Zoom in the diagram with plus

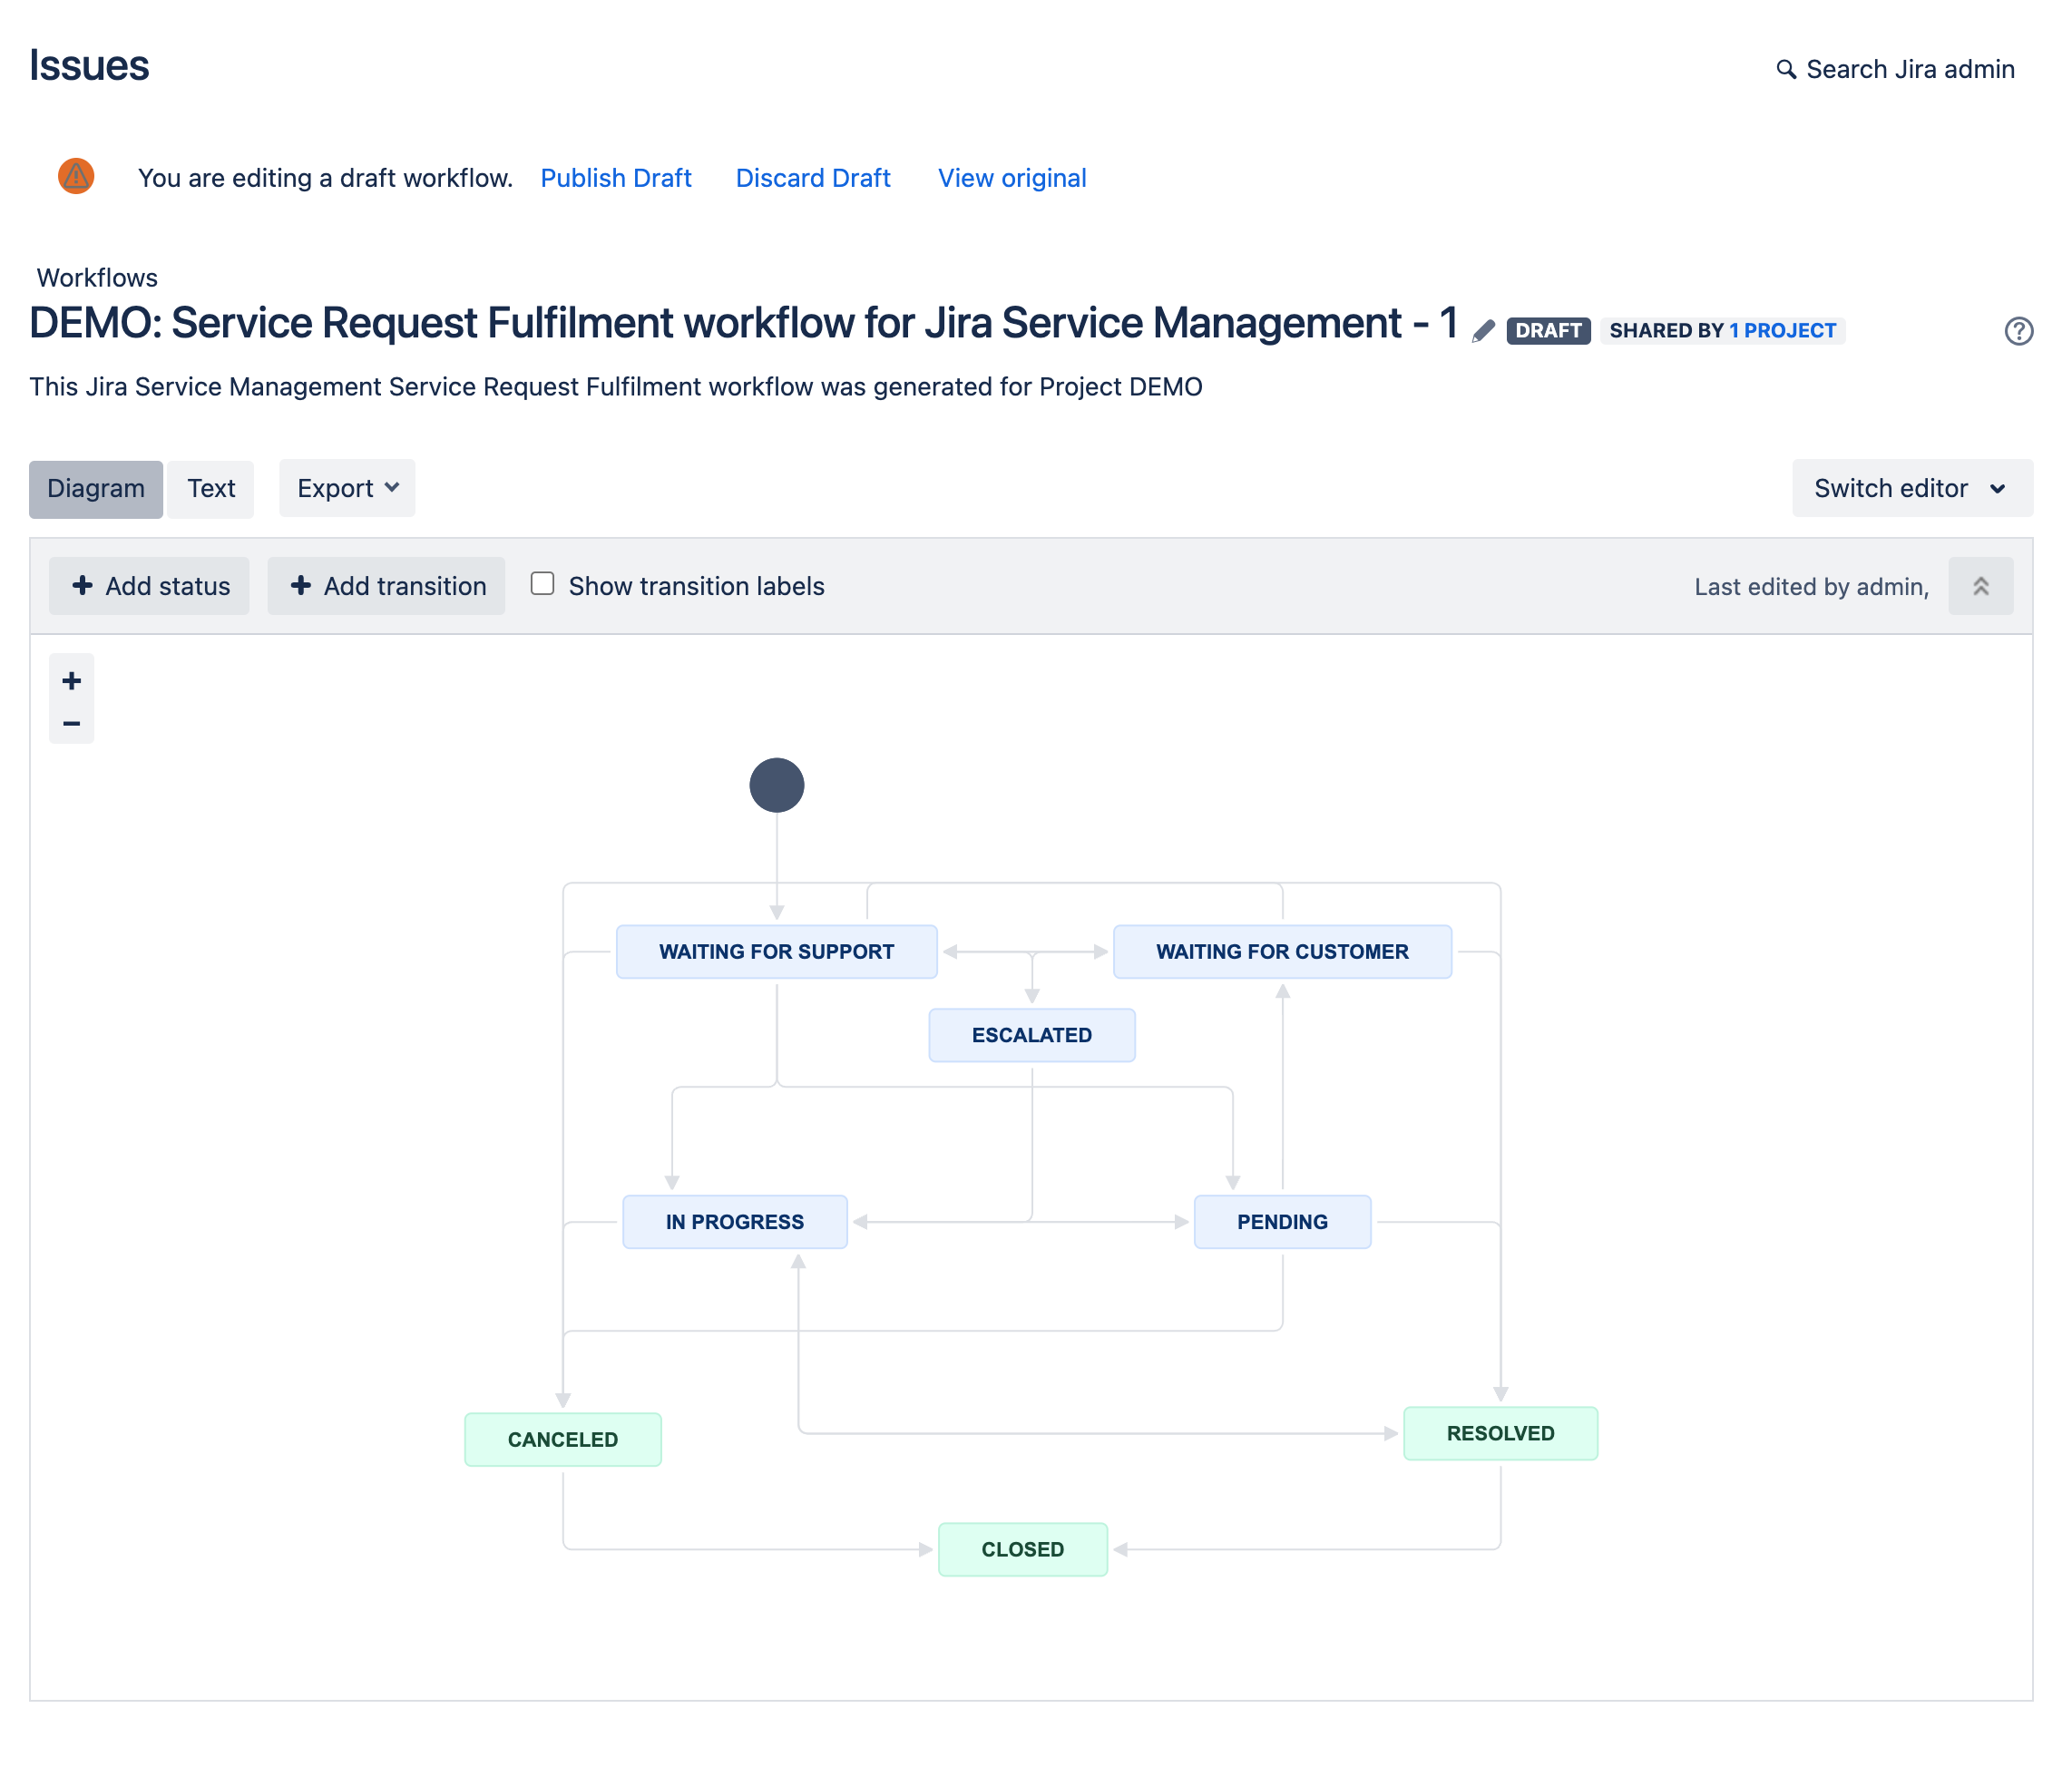[x=71, y=681]
